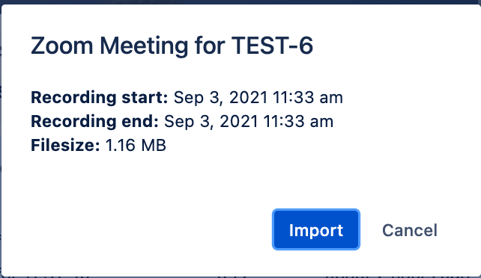This screenshot has height=278, width=481.
Task: Click the 'Recording start:' bold label
Action: coord(100,98)
